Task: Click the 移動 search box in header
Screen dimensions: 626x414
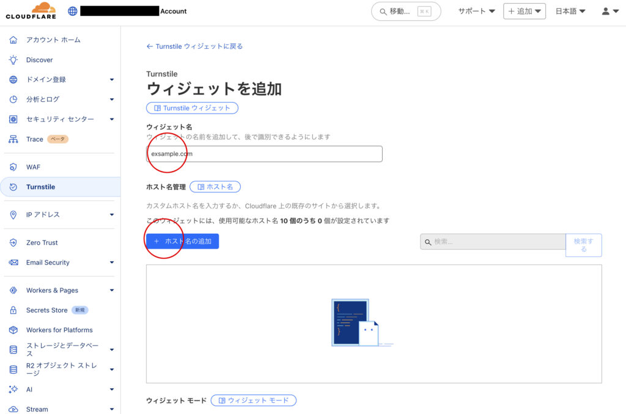Action: click(406, 11)
